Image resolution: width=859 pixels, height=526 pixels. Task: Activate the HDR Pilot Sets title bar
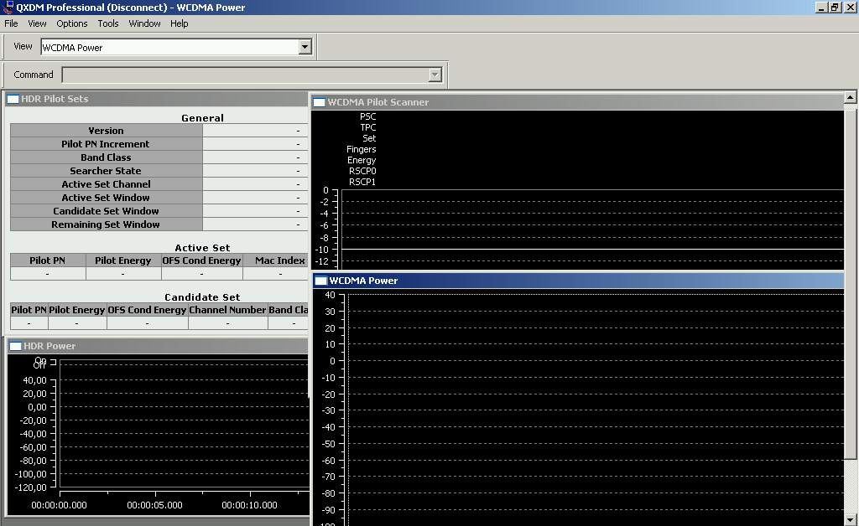pos(157,99)
